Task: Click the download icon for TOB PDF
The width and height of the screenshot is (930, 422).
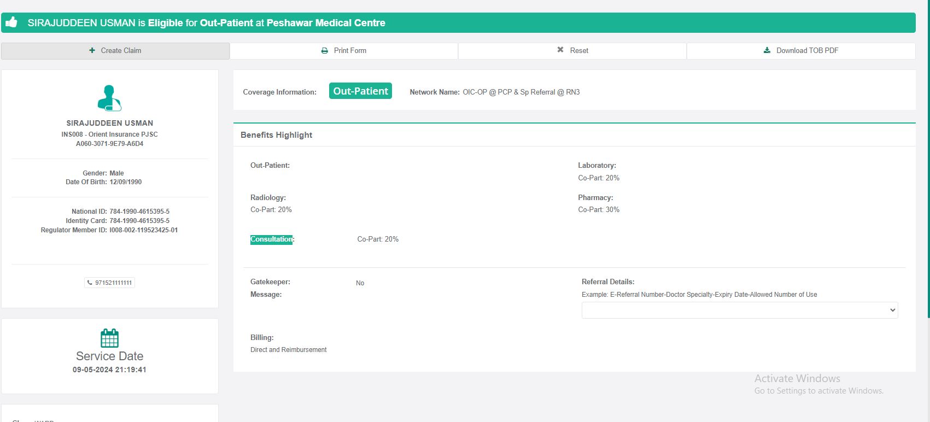Action: [x=767, y=50]
